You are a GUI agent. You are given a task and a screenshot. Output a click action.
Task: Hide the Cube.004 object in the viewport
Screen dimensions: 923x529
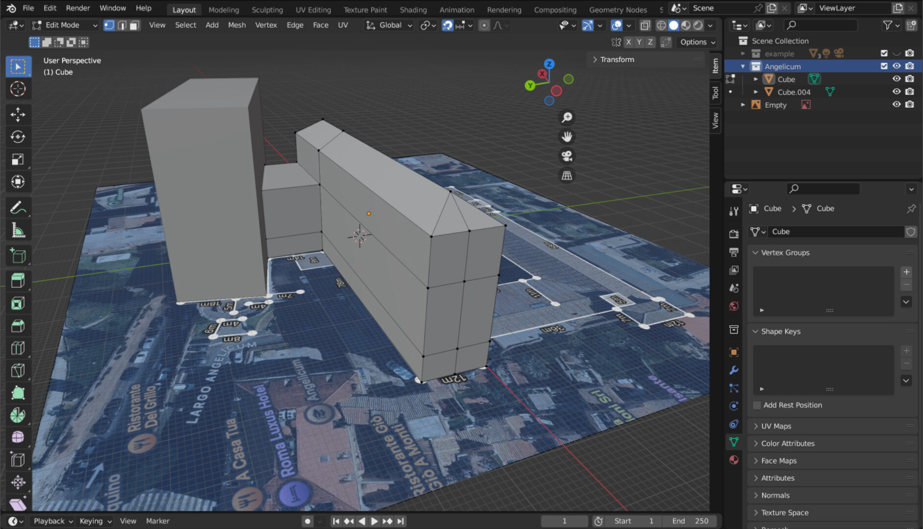pos(897,92)
